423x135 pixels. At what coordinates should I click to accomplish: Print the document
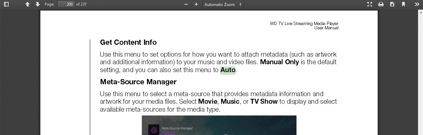381,4
